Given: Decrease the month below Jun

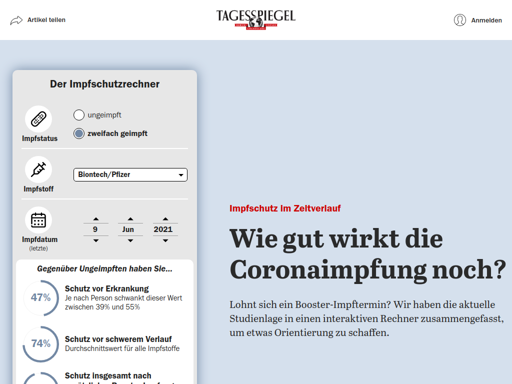Looking at the screenshot, I should (x=130, y=240).
